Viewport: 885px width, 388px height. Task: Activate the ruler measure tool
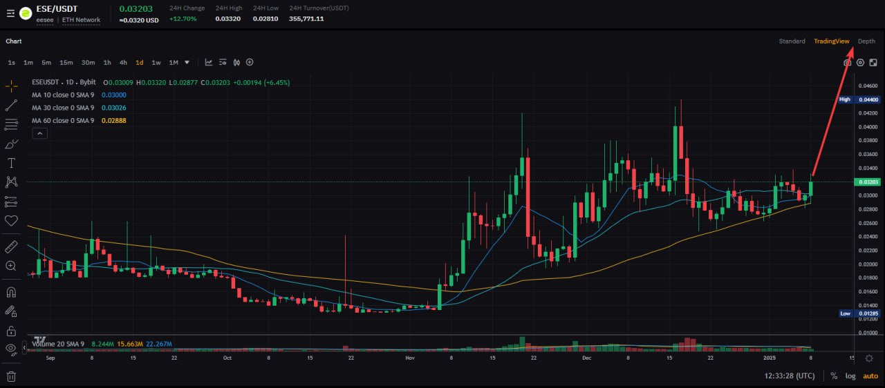[11, 246]
